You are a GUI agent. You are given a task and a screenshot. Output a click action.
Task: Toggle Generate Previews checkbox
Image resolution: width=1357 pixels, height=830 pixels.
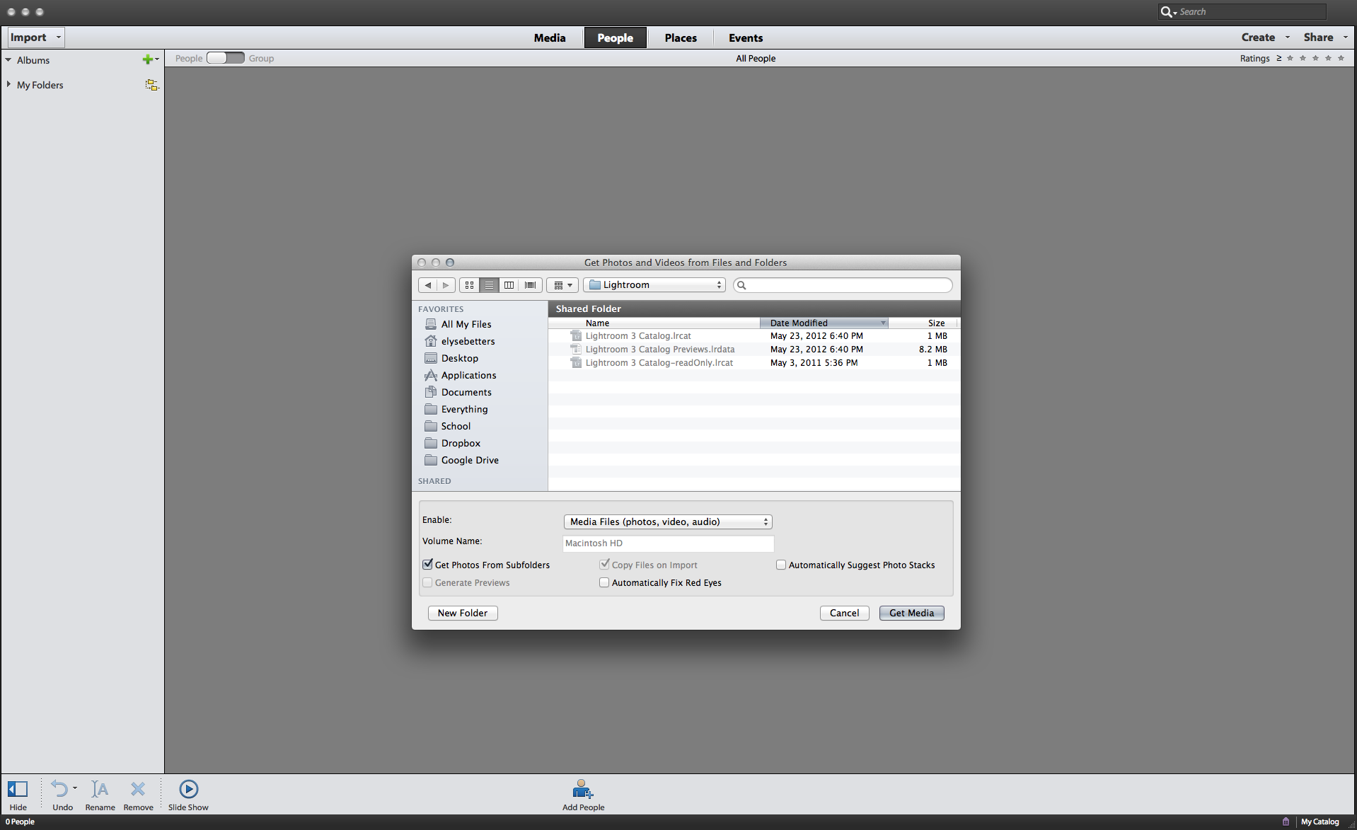tap(427, 582)
